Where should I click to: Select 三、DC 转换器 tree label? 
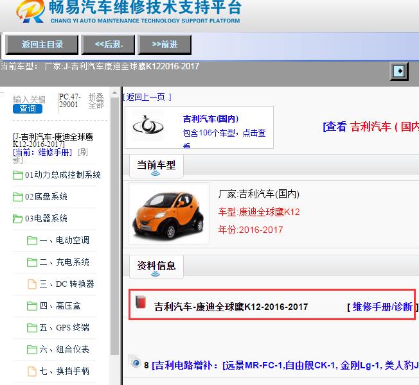[x=67, y=284]
